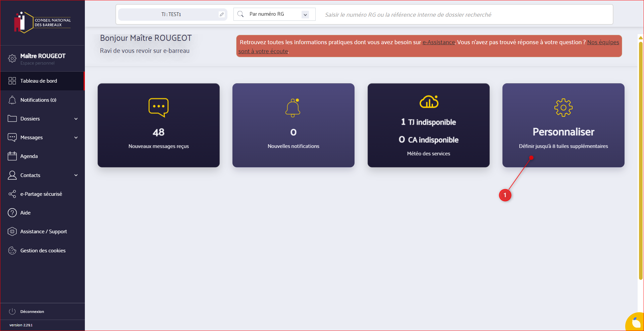Follow the e-Assistance link in banner
The height and width of the screenshot is (331, 644).
pos(438,42)
